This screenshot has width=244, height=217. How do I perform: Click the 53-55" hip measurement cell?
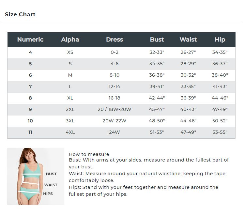pos(220,132)
